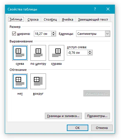Select centered alignment icon "по центру"

click(38, 53)
